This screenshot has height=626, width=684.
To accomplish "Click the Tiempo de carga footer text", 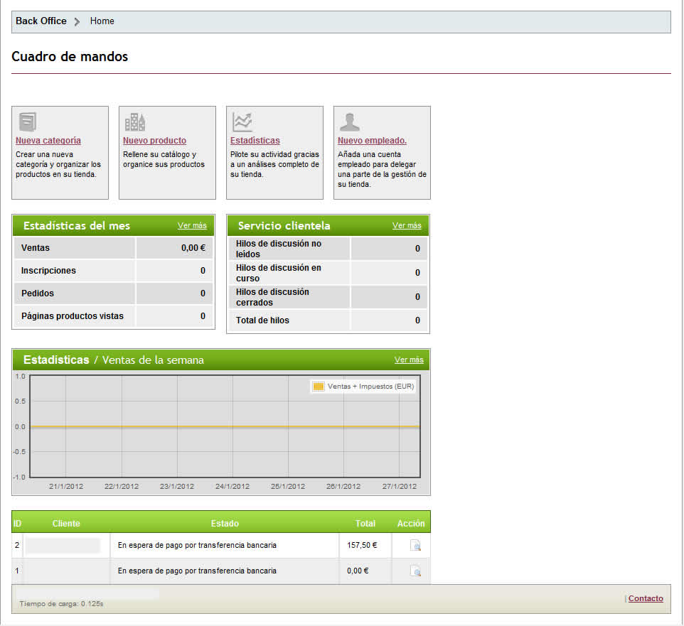I will pyautogui.click(x=62, y=604).
